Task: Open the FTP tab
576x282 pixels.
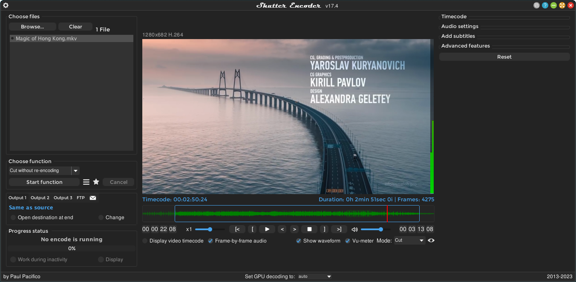Action: (x=81, y=197)
